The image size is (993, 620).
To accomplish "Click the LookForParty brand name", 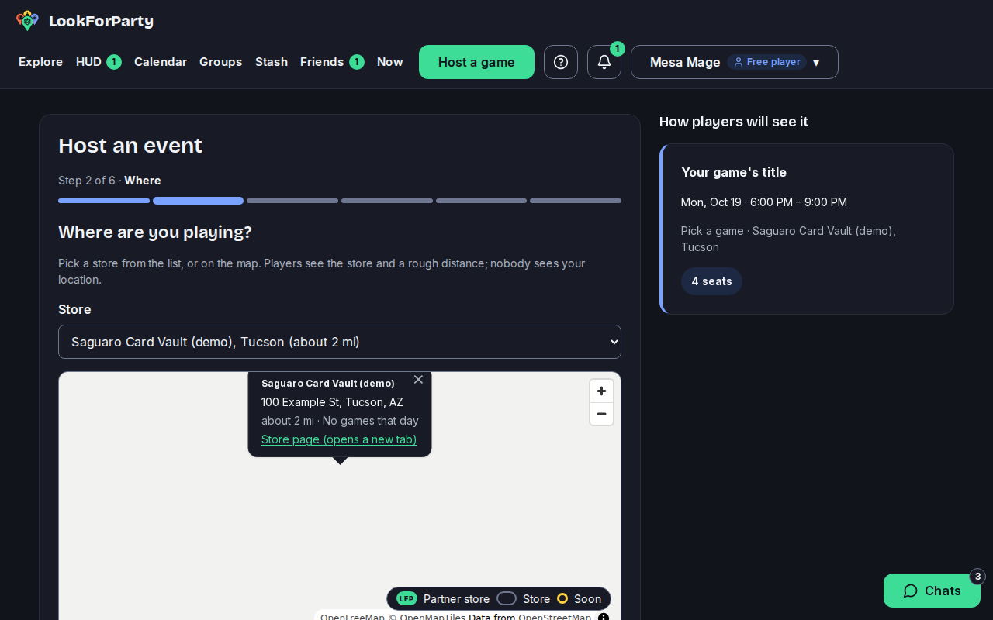I will click(x=101, y=21).
